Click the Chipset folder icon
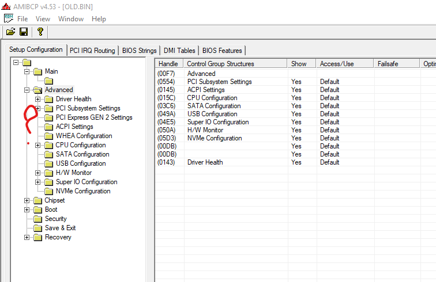The width and height of the screenshot is (436, 282). 38,200
